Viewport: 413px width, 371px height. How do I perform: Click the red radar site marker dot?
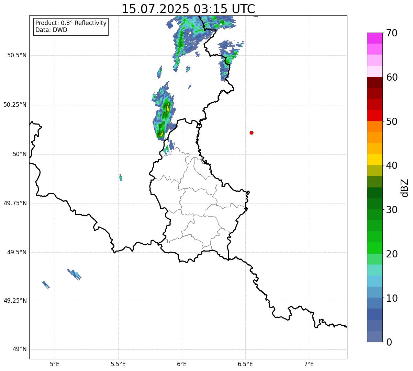(x=252, y=133)
